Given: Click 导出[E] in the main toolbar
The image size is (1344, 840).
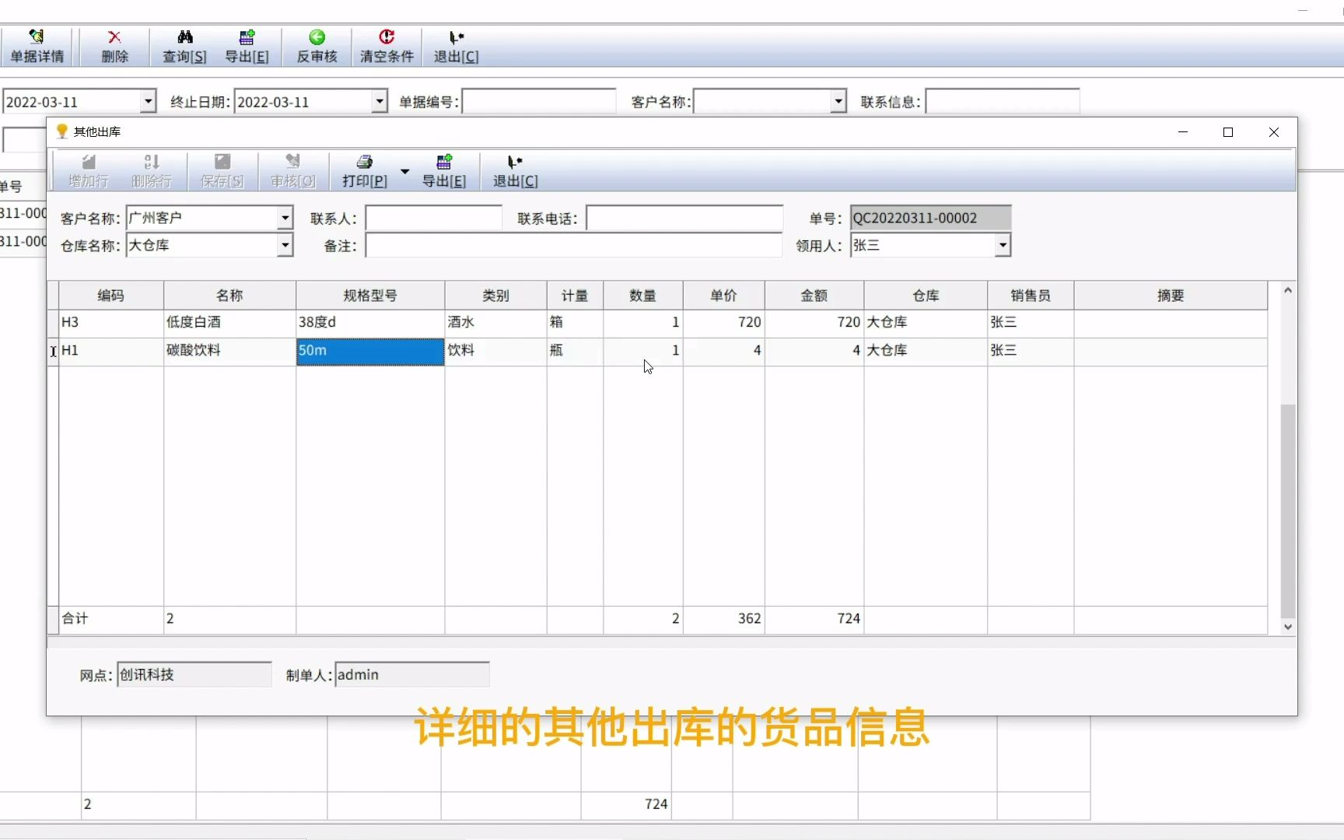Looking at the screenshot, I should pos(247,47).
